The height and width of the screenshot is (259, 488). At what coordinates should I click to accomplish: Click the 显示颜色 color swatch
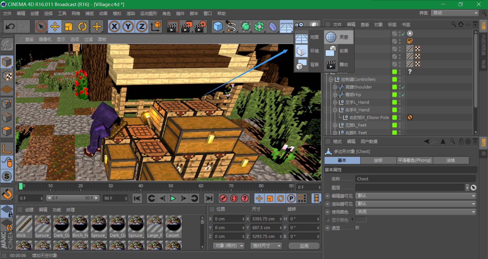point(361,219)
